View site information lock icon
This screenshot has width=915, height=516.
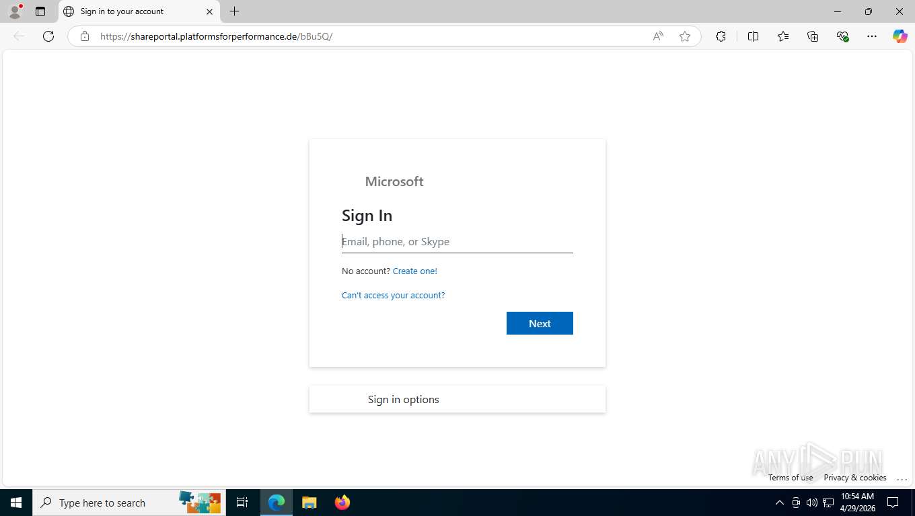(x=85, y=36)
